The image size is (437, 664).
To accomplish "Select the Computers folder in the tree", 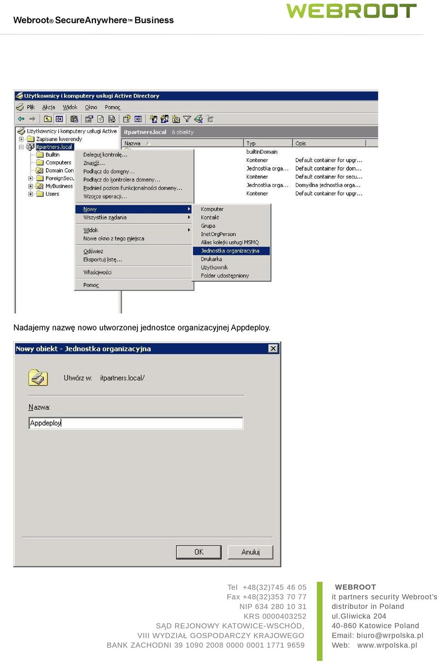I will 54,162.
